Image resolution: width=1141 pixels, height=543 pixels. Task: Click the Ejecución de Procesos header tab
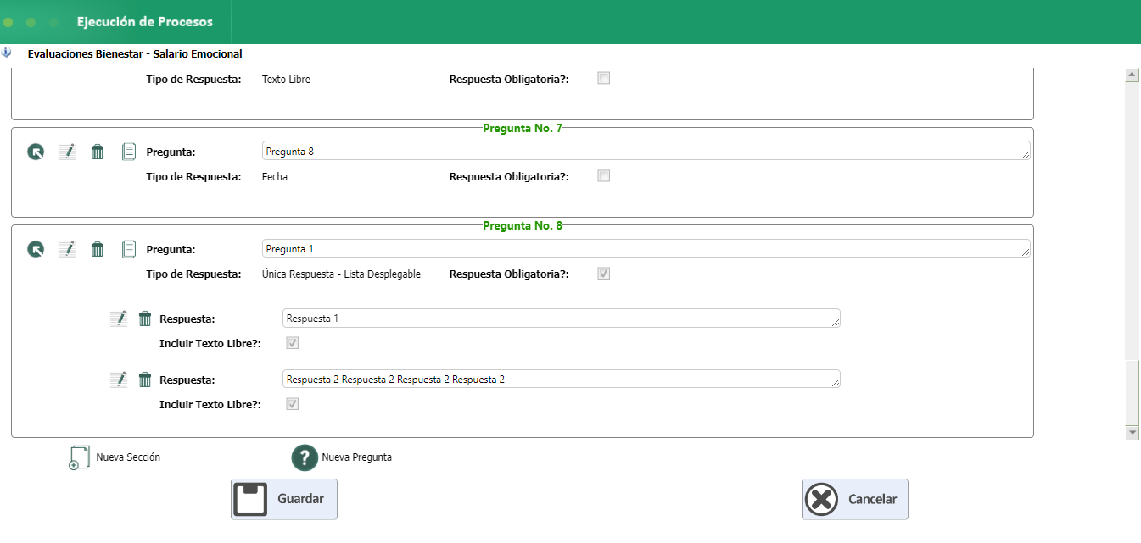coord(145,22)
